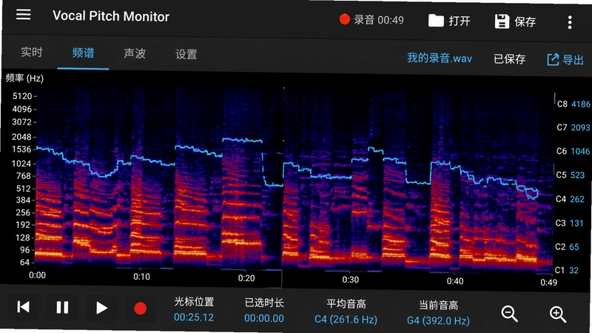
Task: Open the 设置 settings tab
Action: tap(186, 54)
